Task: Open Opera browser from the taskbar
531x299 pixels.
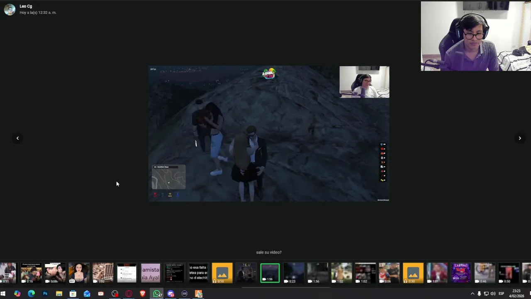Action: [x=129, y=294]
